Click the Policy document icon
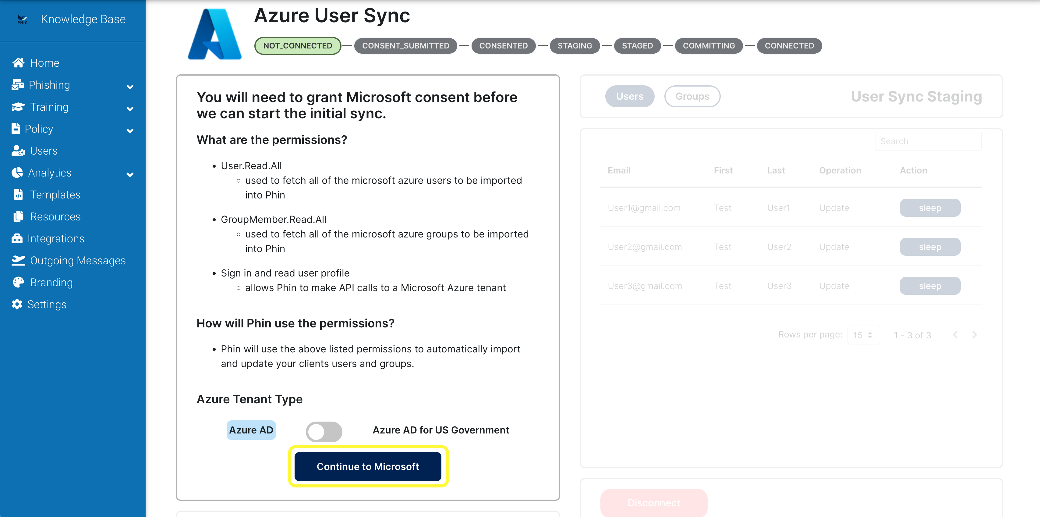1040x517 pixels. 15,128
